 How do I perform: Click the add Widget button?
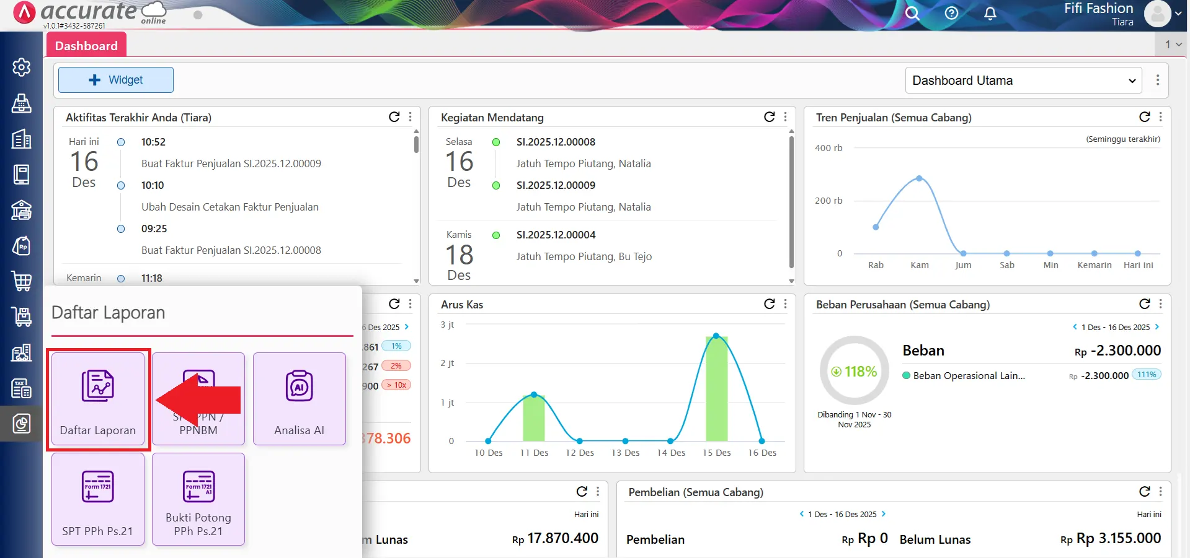116,80
